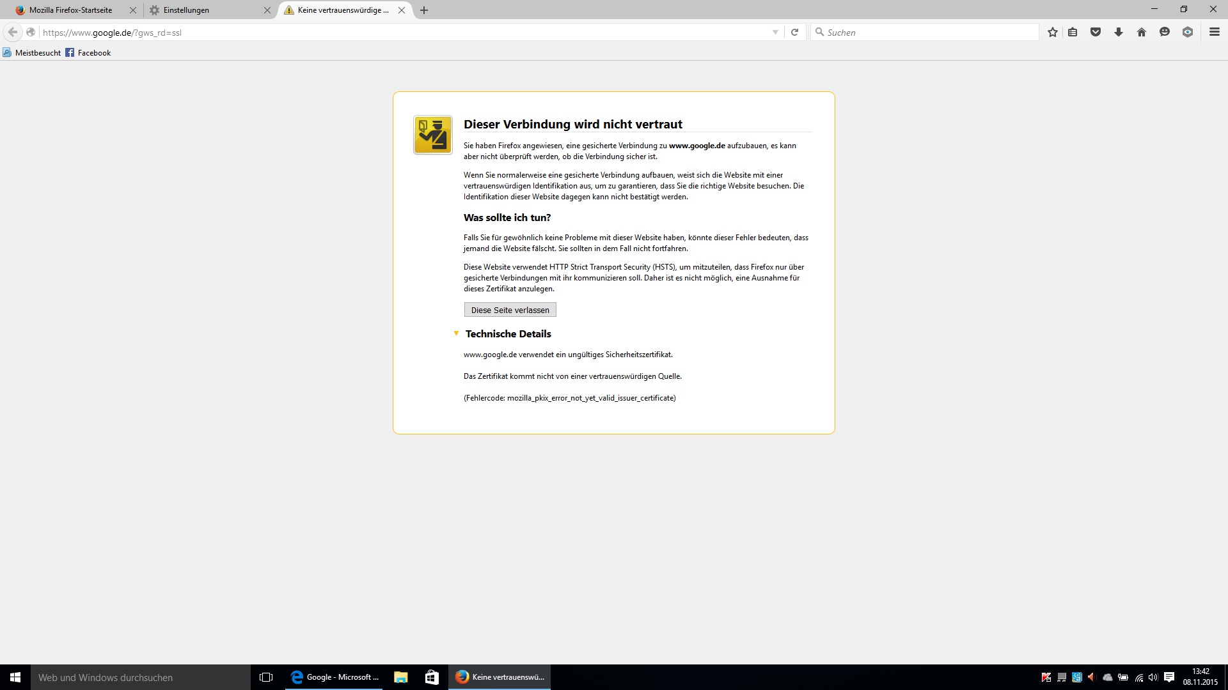Click Diese Seite verlassen button
The image size is (1228, 690).
point(510,310)
